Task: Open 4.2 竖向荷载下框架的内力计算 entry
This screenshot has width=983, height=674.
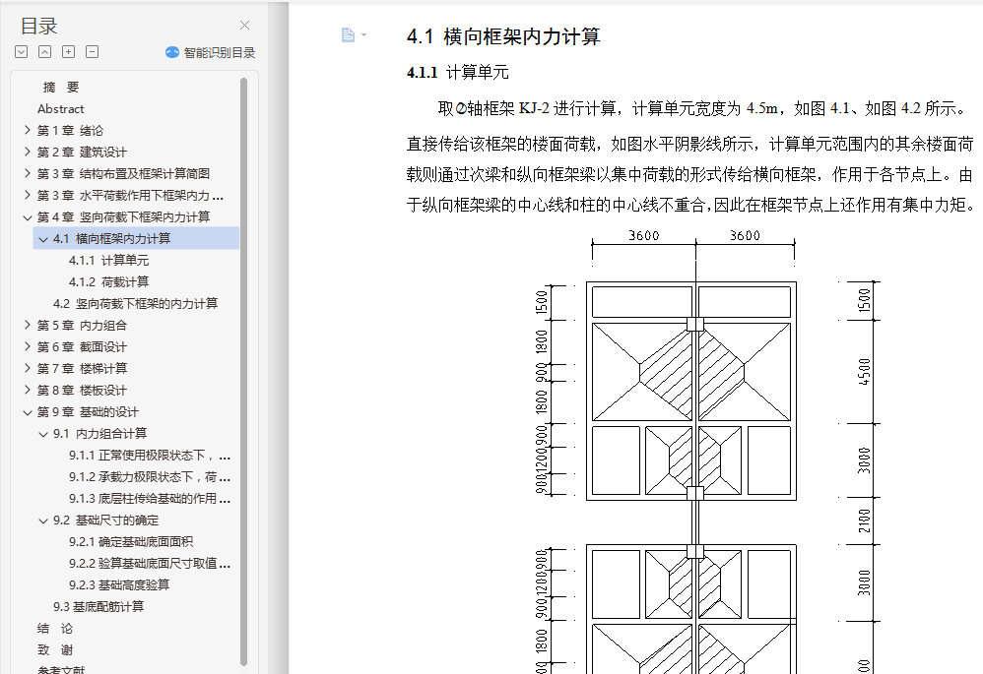Action: (x=135, y=303)
